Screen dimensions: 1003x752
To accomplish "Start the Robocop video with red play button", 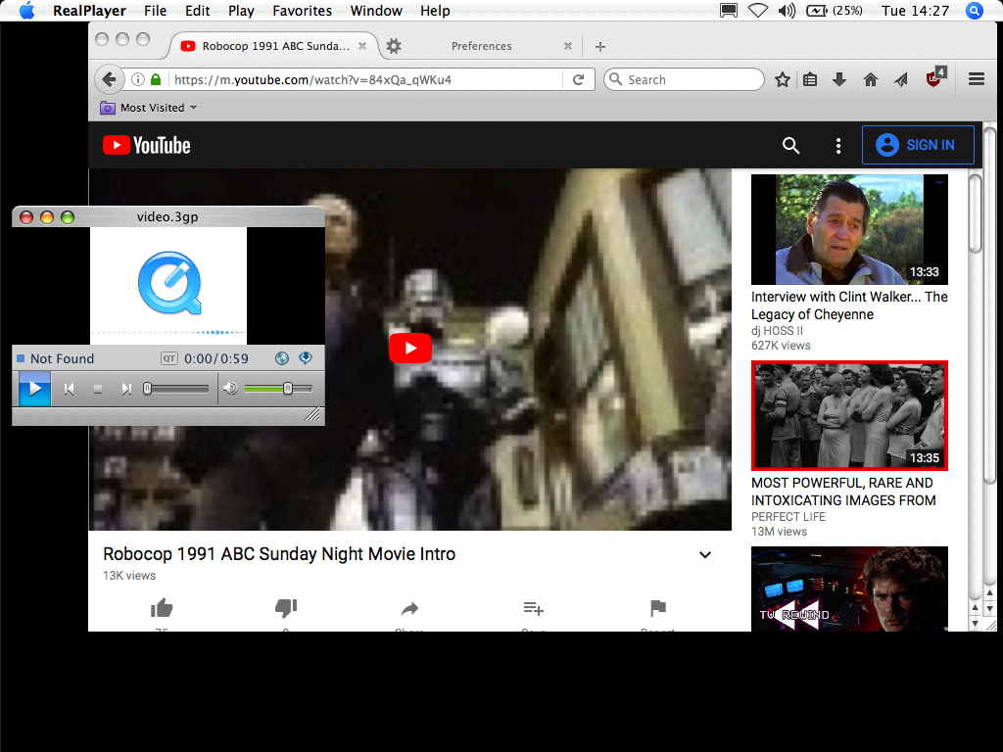I will (x=410, y=349).
